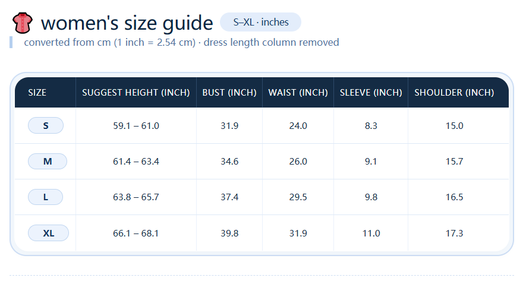Click the 11.0 sleeve cell for XL
Screen dimensions: 526x284
coord(371,233)
